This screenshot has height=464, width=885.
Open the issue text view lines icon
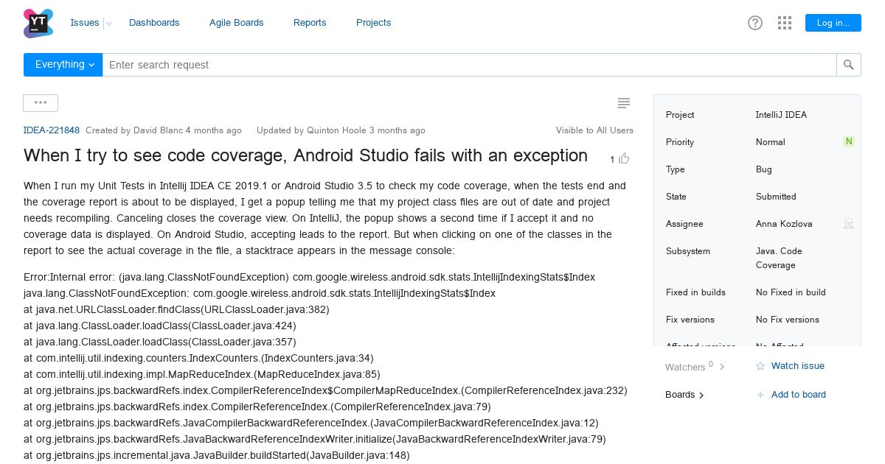(x=624, y=103)
